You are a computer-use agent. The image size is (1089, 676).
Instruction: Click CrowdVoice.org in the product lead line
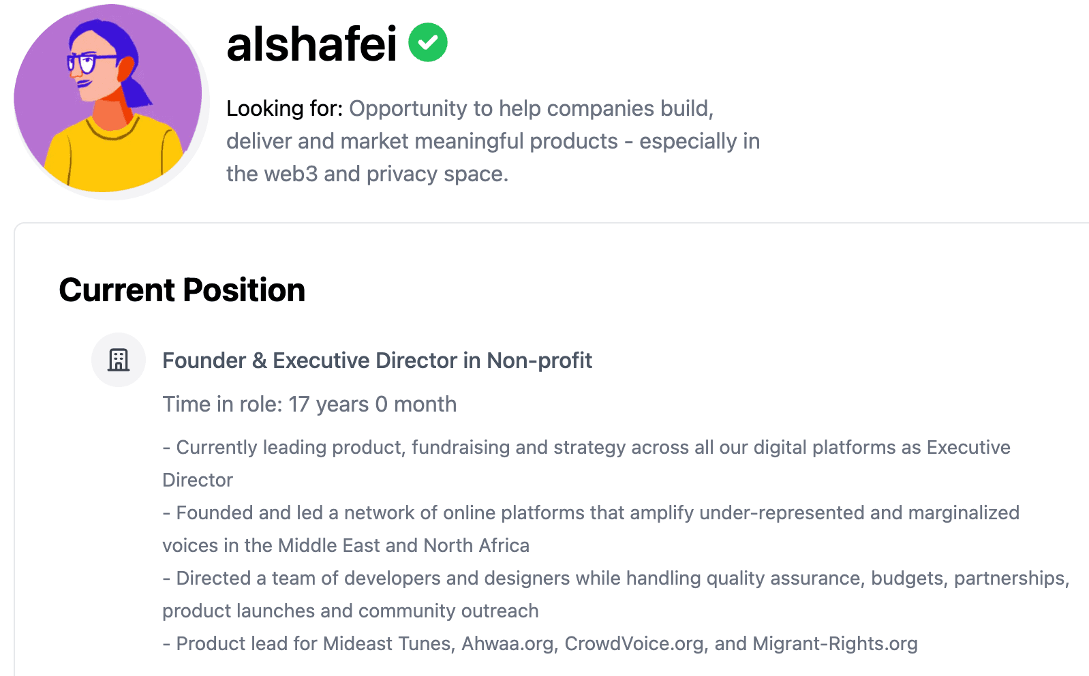click(x=634, y=643)
